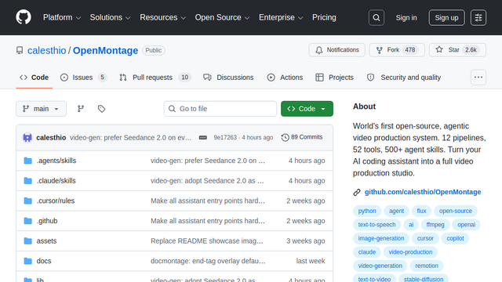
Task: Expand the Platform menu
Action: pyautogui.click(x=62, y=17)
